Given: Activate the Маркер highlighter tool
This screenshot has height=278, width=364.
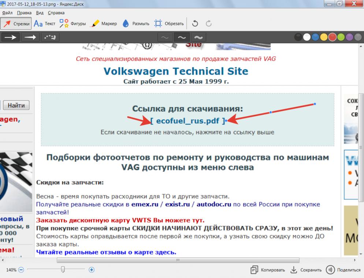Looking at the screenshot, I should click(x=104, y=23).
